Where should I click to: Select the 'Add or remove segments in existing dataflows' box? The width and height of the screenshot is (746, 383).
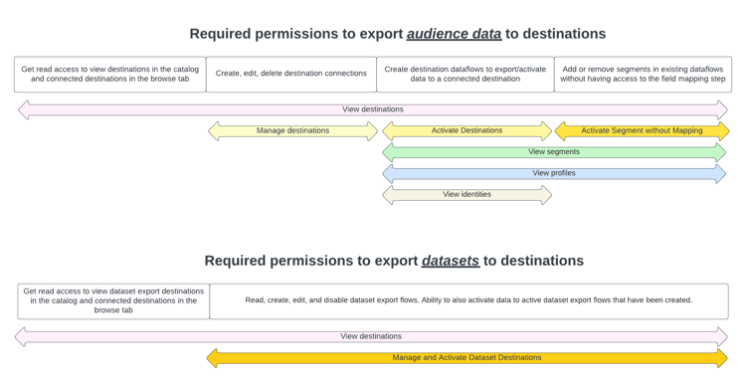pyautogui.click(x=643, y=75)
